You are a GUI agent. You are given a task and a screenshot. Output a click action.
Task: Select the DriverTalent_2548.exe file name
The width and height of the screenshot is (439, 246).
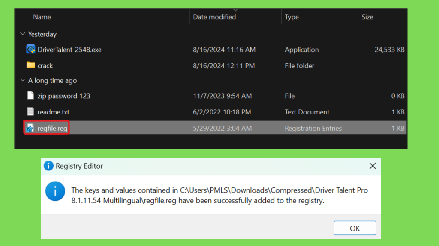(69, 50)
